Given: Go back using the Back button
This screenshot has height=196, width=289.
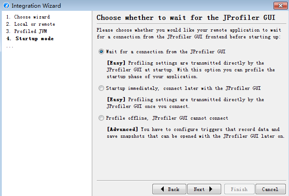Looking at the screenshot, I should tap(169, 189).
